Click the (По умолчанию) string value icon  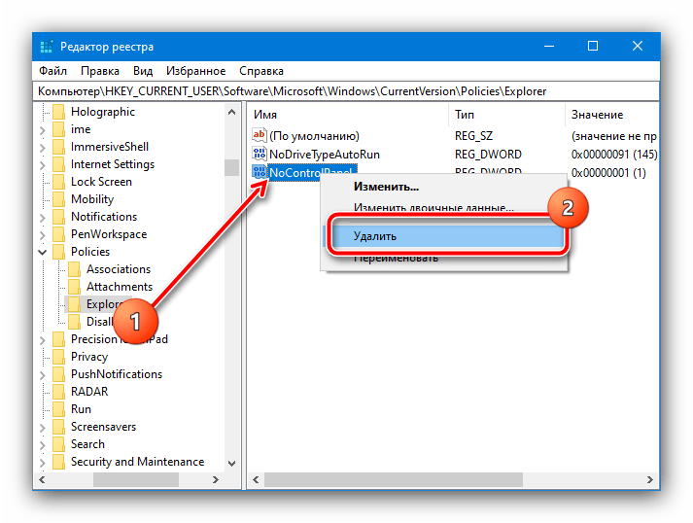tap(260, 135)
